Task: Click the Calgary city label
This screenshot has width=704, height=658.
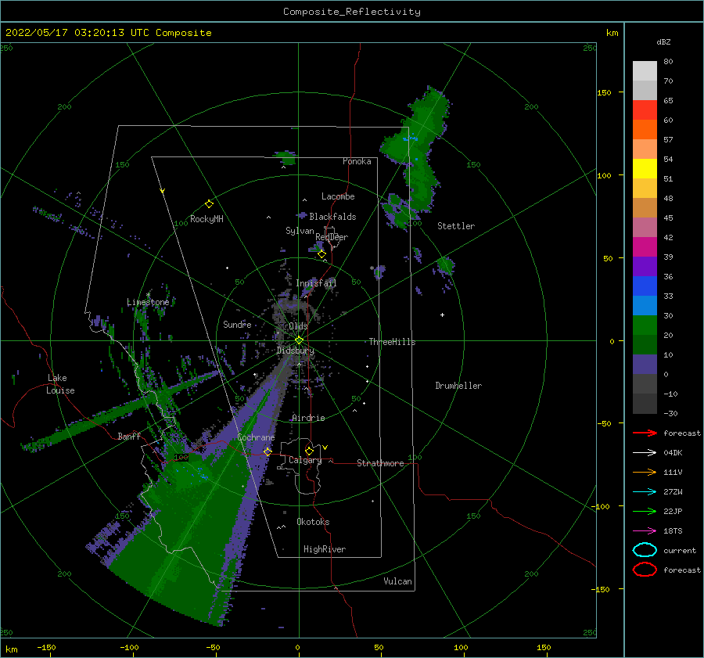Action: click(x=305, y=460)
